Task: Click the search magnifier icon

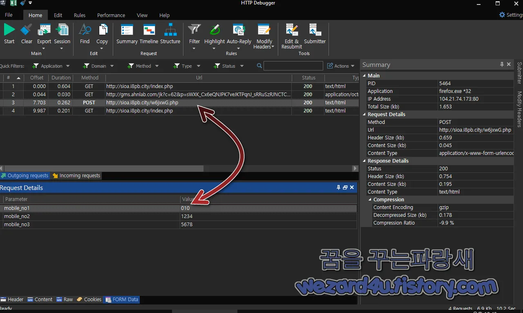Action: coord(259,66)
